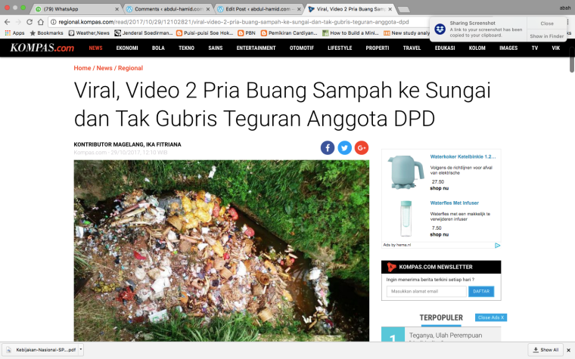Open the EDUKASI menu item

(445, 48)
